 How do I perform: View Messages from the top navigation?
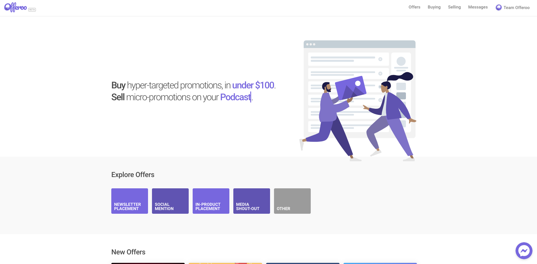click(x=478, y=7)
